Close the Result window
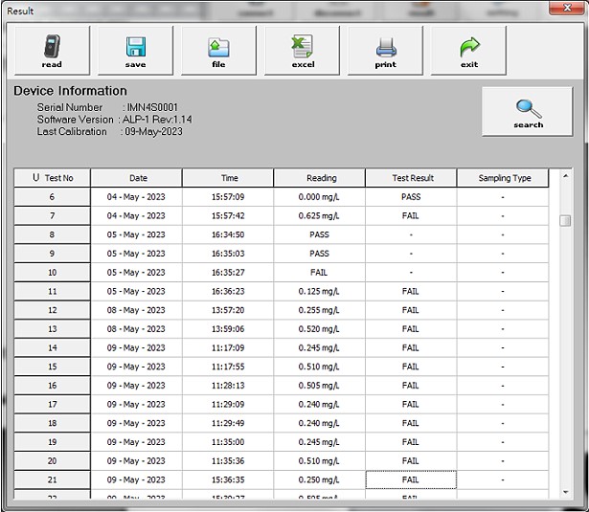The height and width of the screenshot is (512, 589). [567, 8]
